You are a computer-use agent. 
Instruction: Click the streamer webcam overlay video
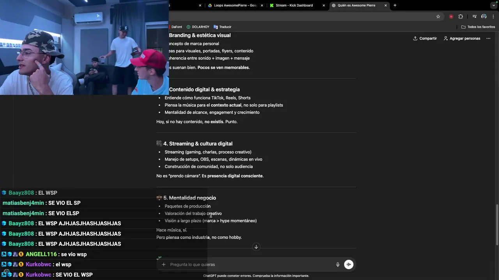tap(84, 47)
